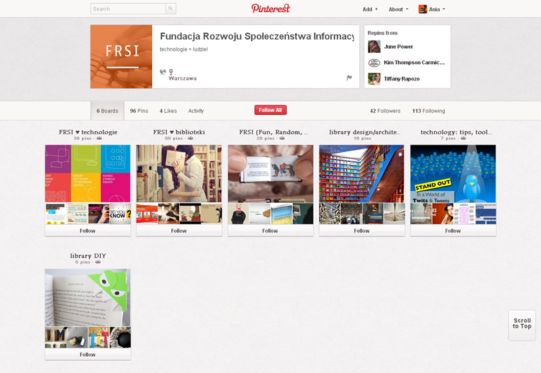Click the report flag icon on the profile
Image resolution: width=541 pixels, height=373 pixels.
point(349,78)
